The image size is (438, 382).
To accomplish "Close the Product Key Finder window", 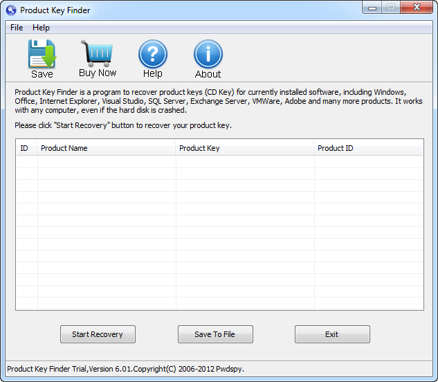I will [x=417, y=8].
